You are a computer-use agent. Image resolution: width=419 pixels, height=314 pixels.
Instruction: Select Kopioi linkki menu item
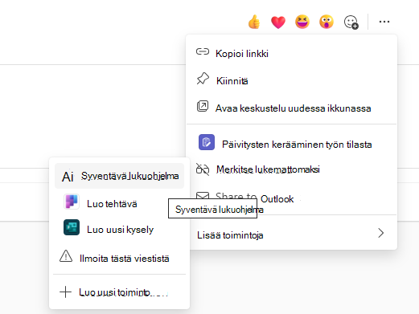pos(291,53)
